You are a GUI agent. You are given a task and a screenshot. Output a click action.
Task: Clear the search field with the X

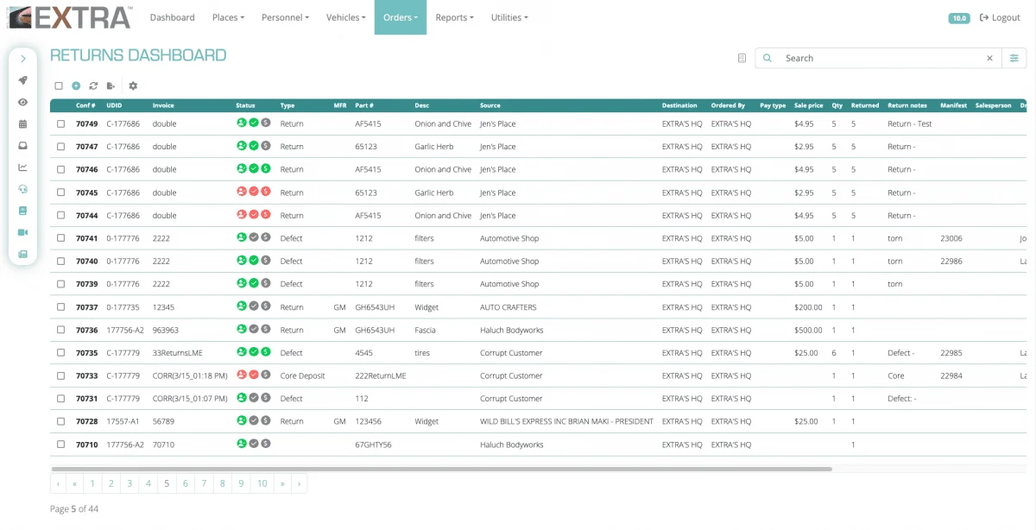pyautogui.click(x=989, y=58)
